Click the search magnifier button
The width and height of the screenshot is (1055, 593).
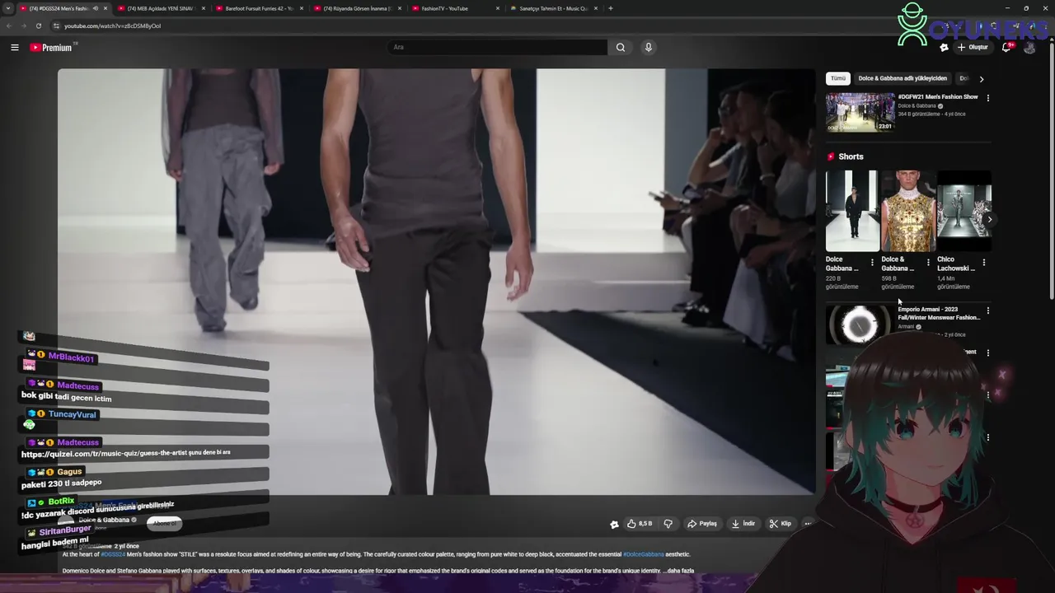(621, 47)
